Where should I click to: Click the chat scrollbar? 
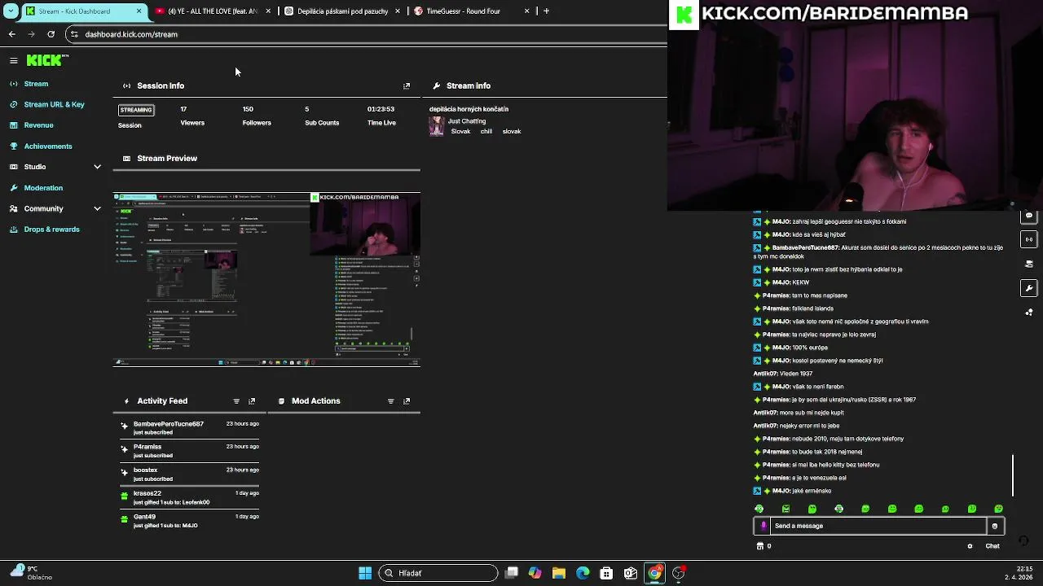click(1013, 475)
